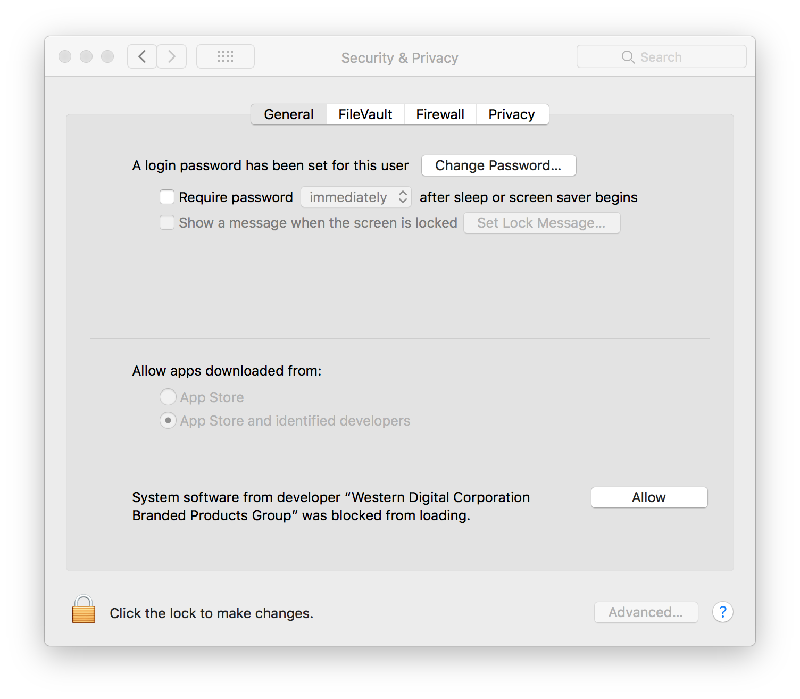Open the immediately delay dropdown
This screenshot has height=699, width=800.
356,197
